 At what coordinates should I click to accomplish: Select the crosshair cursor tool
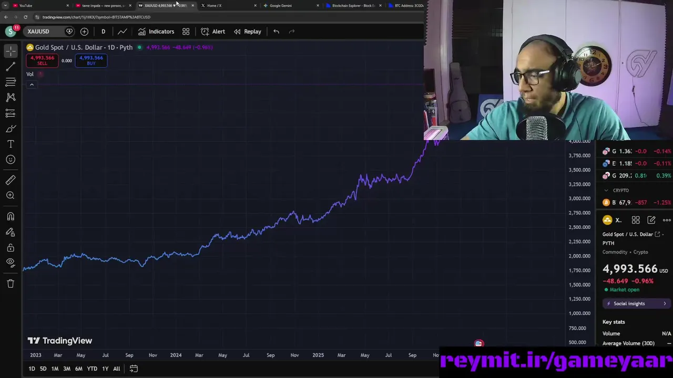tap(11, 51)
